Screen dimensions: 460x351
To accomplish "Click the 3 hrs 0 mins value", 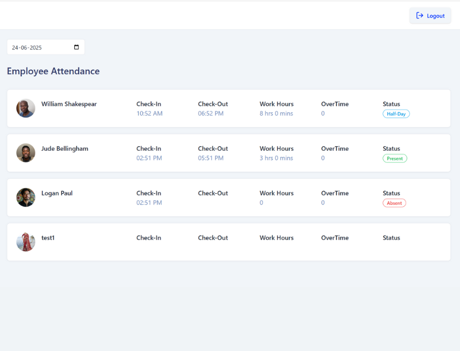I will [x=276, y=158].
